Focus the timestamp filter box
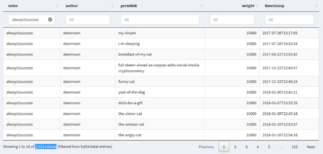The height and width of the screenshot is (154, 323). pyautogui.click(x=289, y=20)
